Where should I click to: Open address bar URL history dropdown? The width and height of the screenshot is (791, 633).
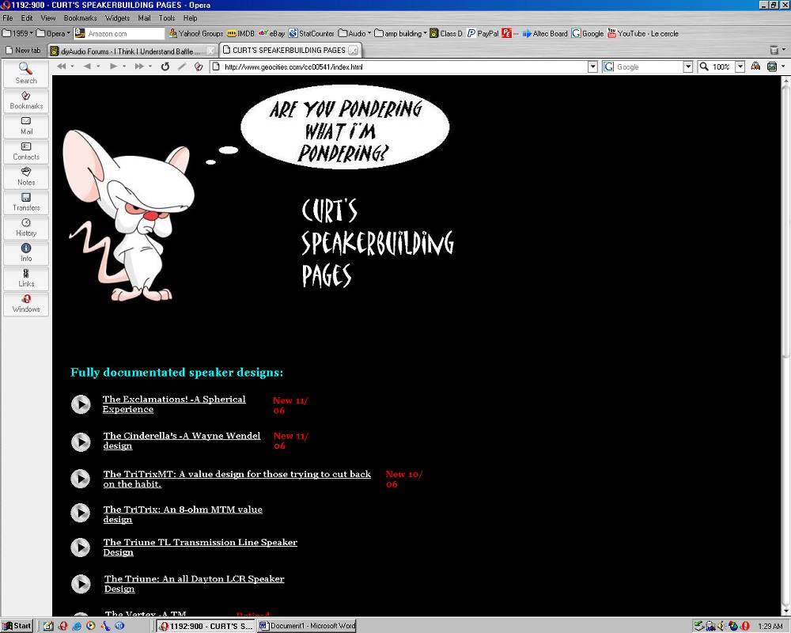pos(592,66)
